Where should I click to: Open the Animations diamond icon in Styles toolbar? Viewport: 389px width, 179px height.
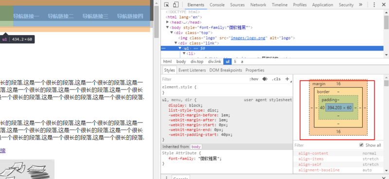(x=265, y=79)
